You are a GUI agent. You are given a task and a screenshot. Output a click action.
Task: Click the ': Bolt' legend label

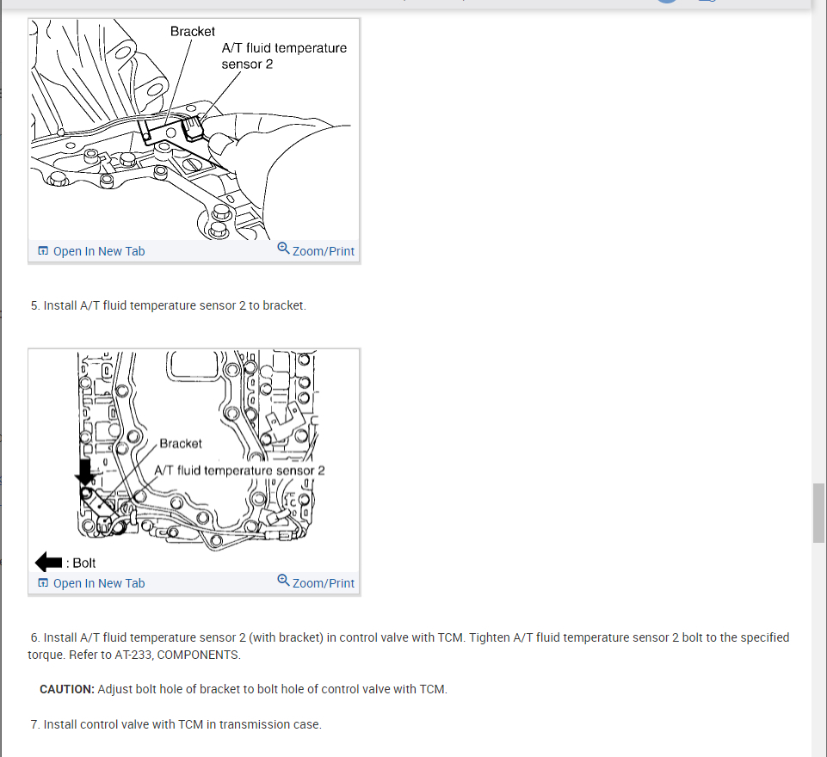point(81,563)
